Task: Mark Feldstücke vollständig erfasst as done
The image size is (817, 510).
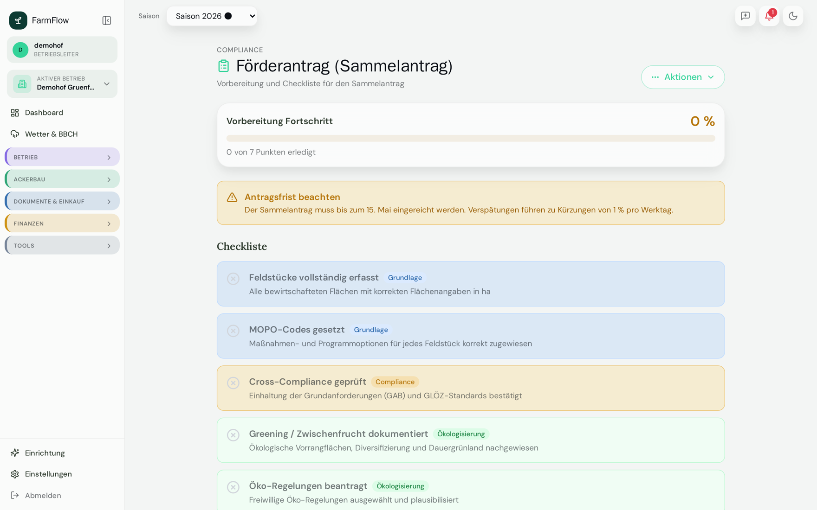Action: tap(233, 279)
